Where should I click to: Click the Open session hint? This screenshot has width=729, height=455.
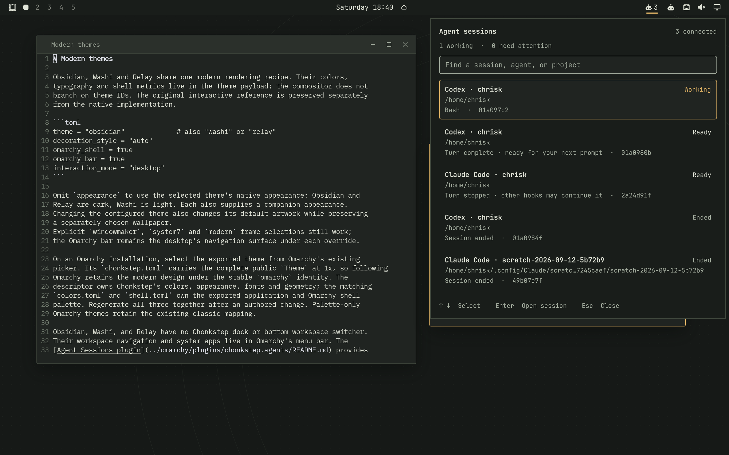544,306
